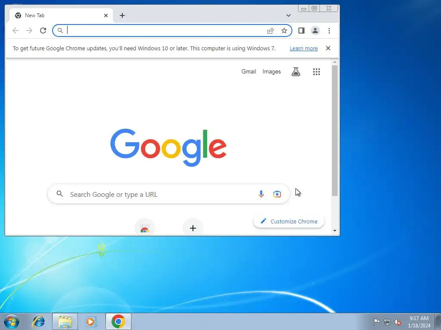The height and width of the screenshot is (330, 441).
Task: Click the Show desktop strip
Action: [438, 321]
